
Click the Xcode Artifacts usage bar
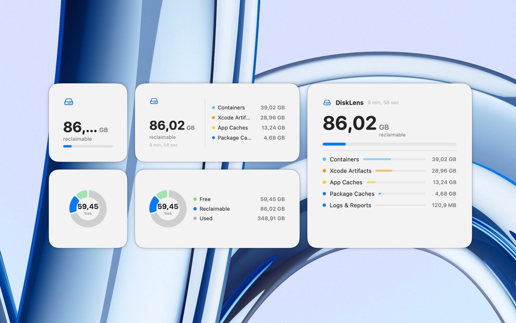400,171
